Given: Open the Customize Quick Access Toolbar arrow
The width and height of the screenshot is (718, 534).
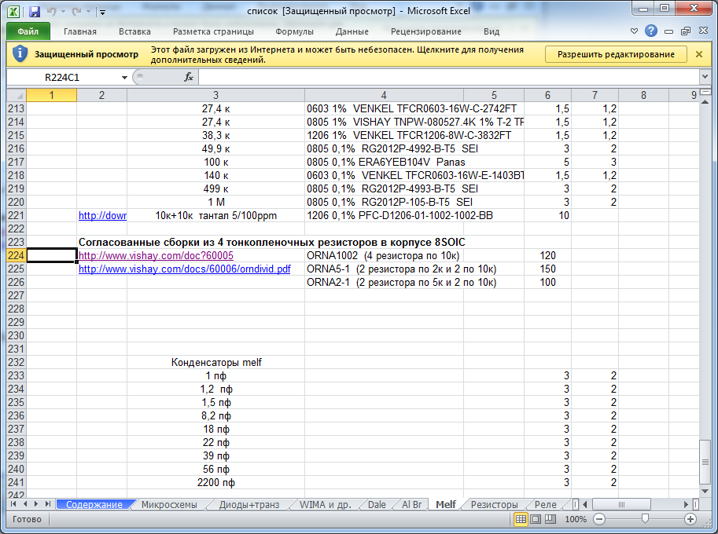Looking at the screenshot, I should click(102, 13).
